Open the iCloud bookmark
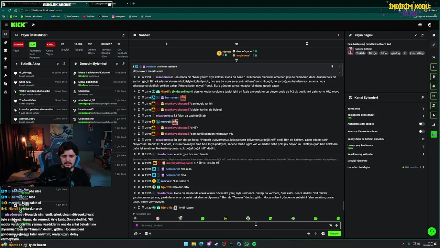 146,17
